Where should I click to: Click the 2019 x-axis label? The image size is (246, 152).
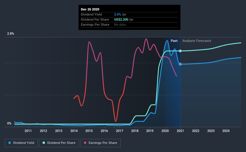[150, 131]
